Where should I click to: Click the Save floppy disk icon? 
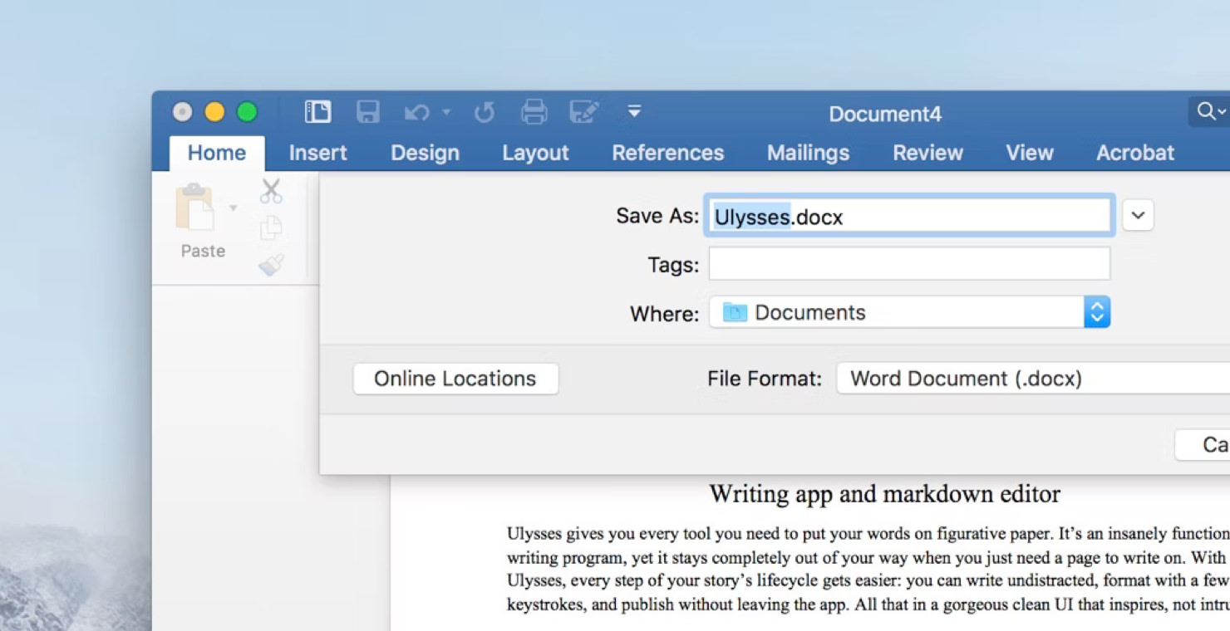click(367, 111)
